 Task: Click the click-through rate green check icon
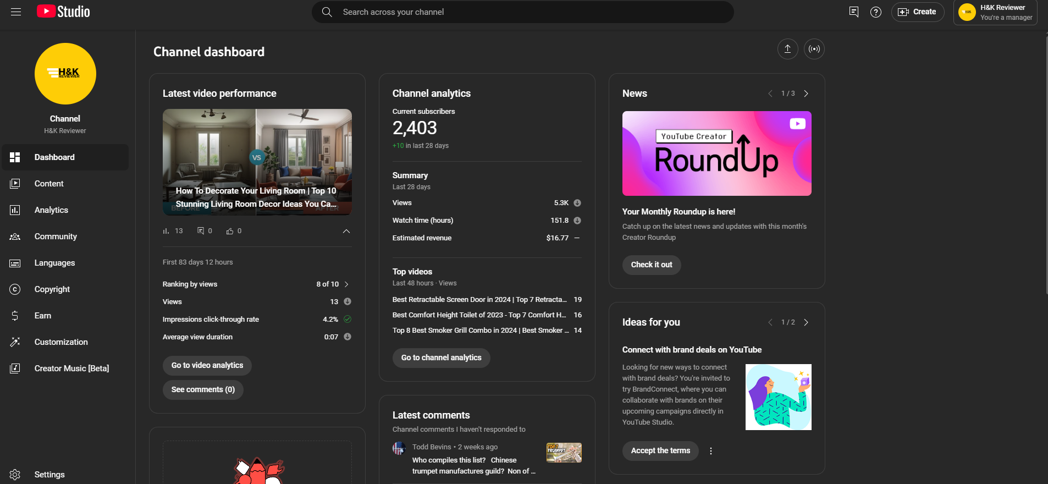[x=348, y=319]
